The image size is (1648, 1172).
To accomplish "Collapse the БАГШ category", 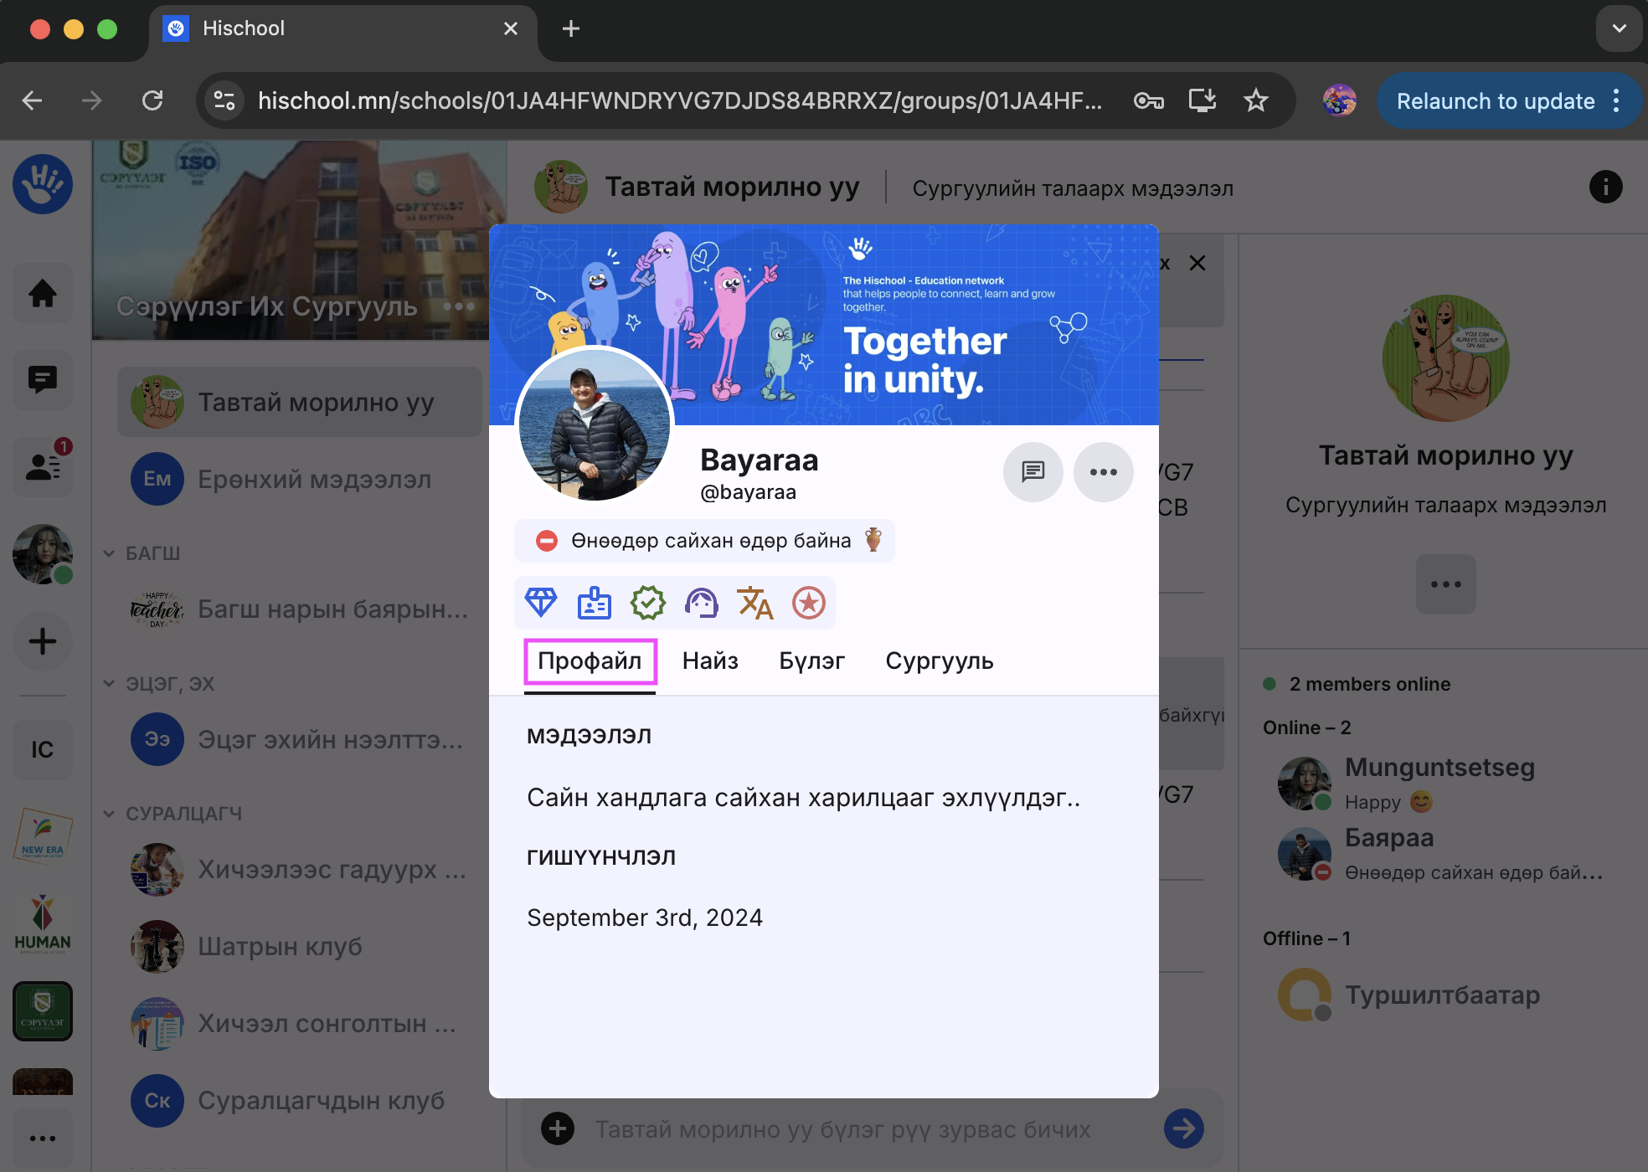I will tap(109, 553).
